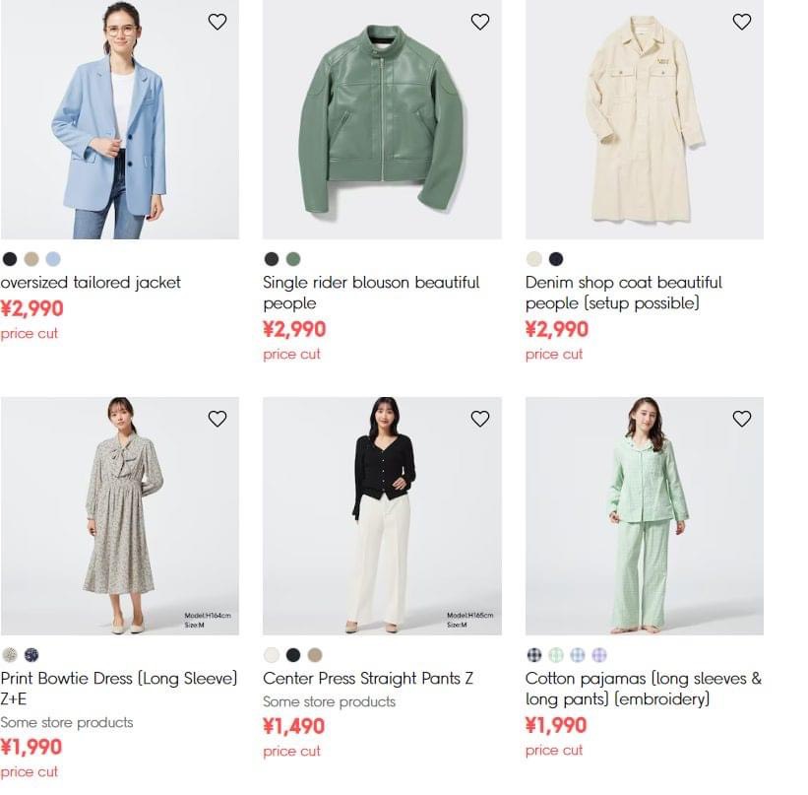Open the oversized tailored jacket product link

pos(91,283)
